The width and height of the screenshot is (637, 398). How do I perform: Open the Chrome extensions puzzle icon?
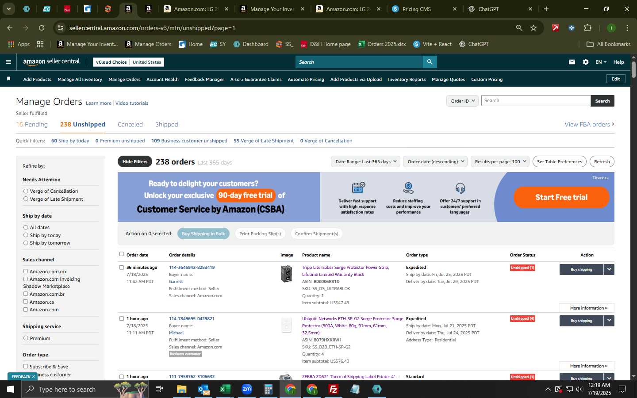pyautogui.click(x=587, y=28)
